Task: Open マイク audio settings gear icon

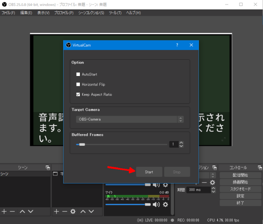Action: [166, 204]
